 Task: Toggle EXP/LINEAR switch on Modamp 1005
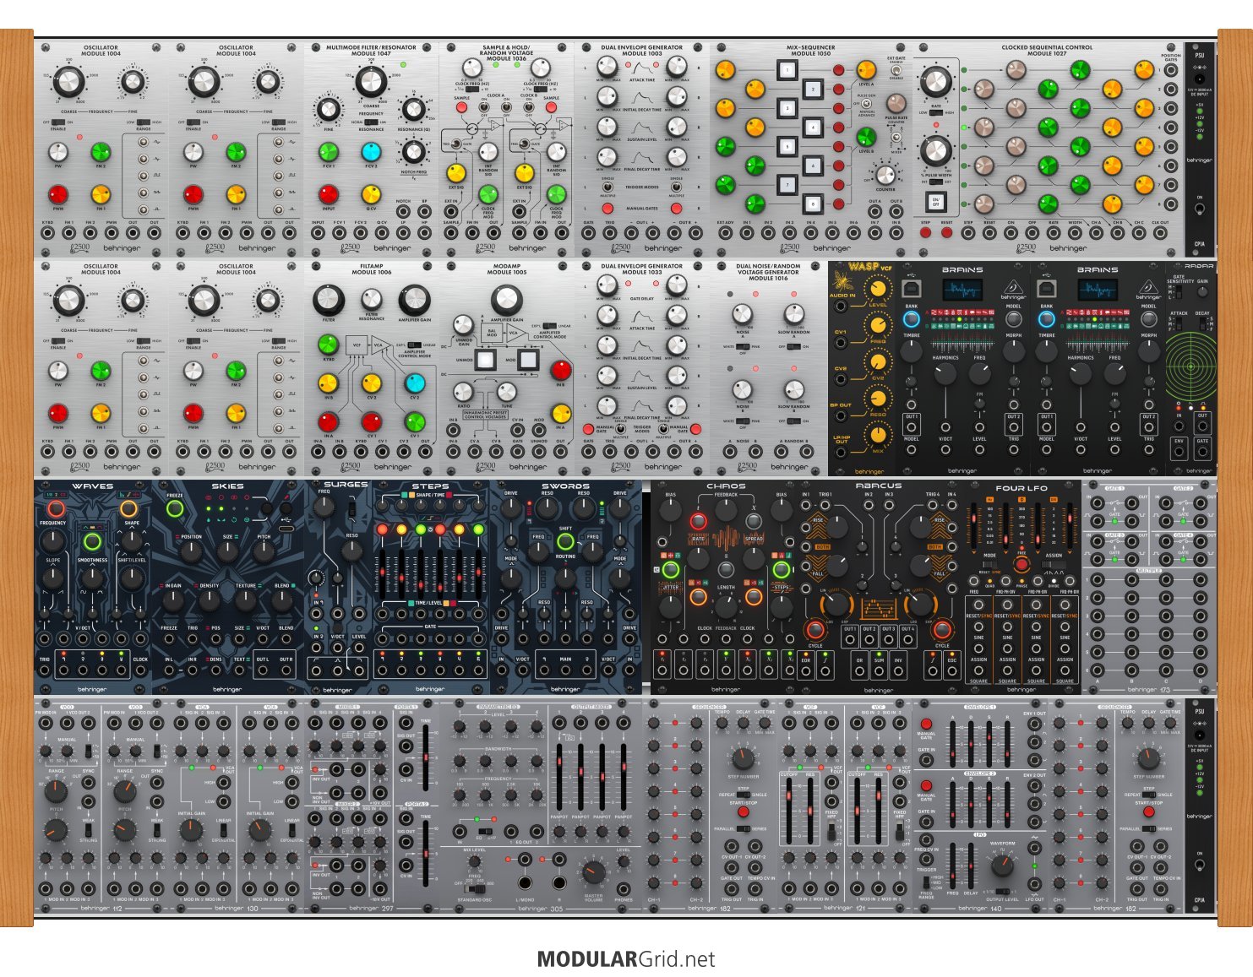pyautogui.click(x=549, y=325)
